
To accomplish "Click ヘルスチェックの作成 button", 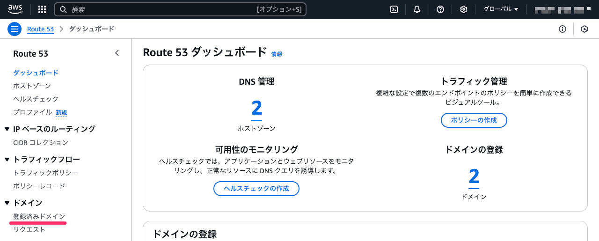I will (x=256, y=189).
